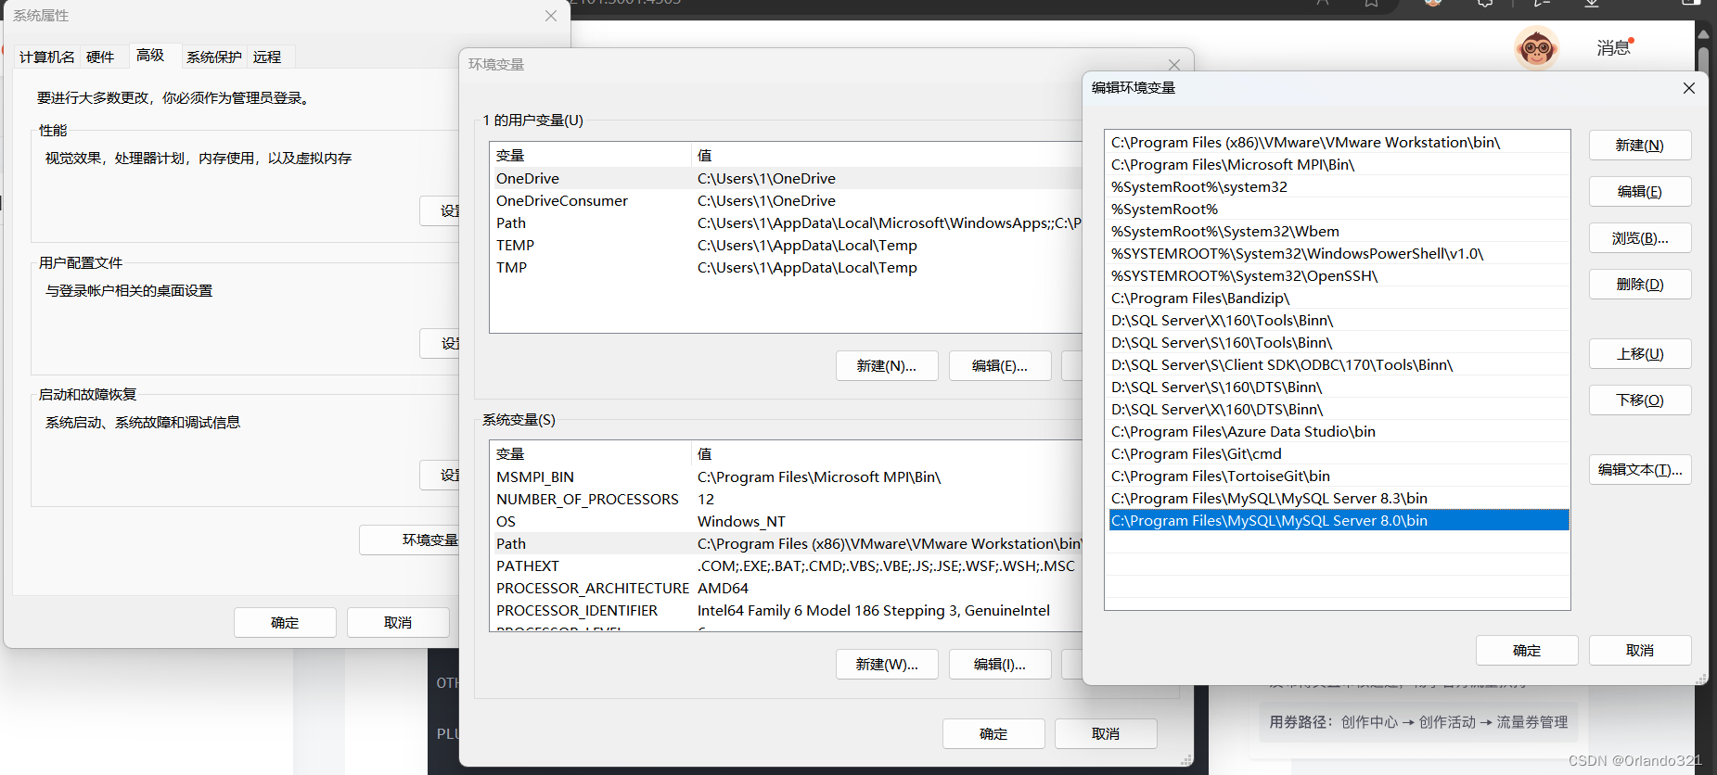Confirm the 环境变量 dialog with 确定

tap(993, 733)
